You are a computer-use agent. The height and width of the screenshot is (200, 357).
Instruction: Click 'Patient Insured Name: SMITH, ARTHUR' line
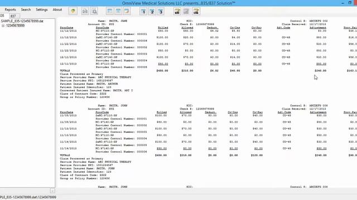click(x=89, y=84)
